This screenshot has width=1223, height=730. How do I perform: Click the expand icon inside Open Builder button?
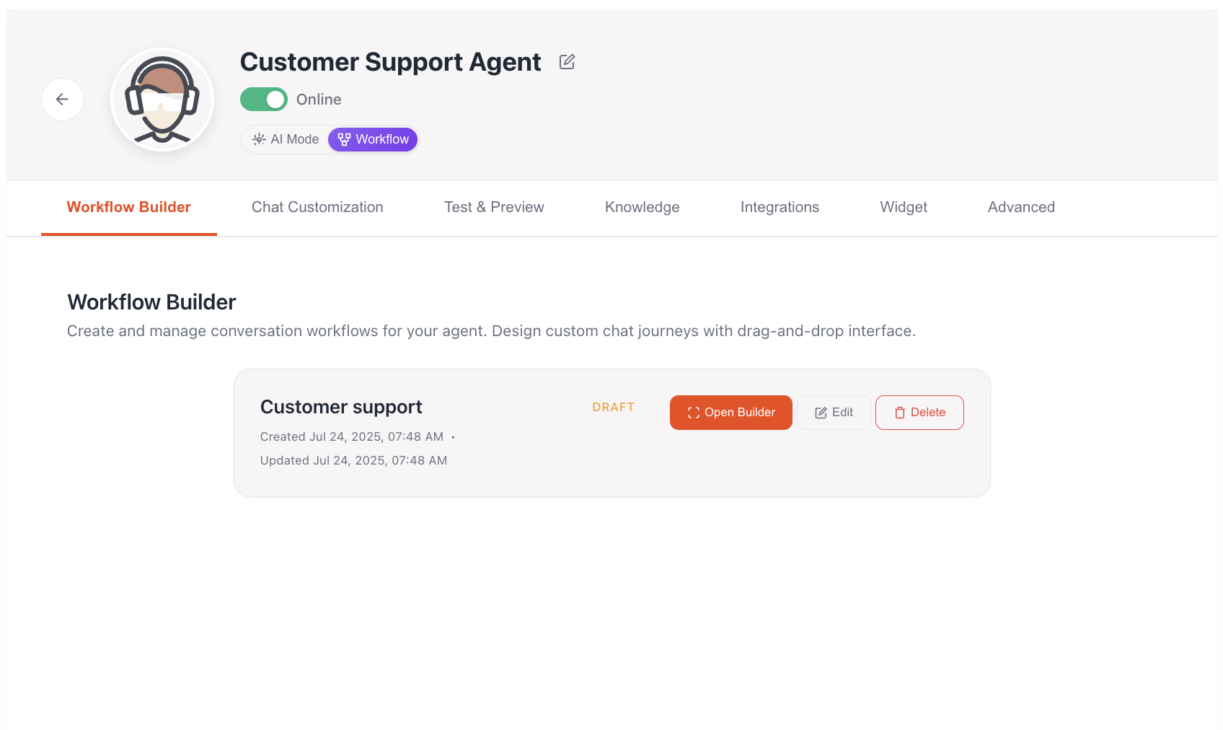[x=692, y=412]
